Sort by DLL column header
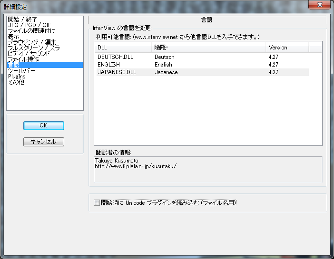This screenshot has height=259, width=334. point(123,47)
